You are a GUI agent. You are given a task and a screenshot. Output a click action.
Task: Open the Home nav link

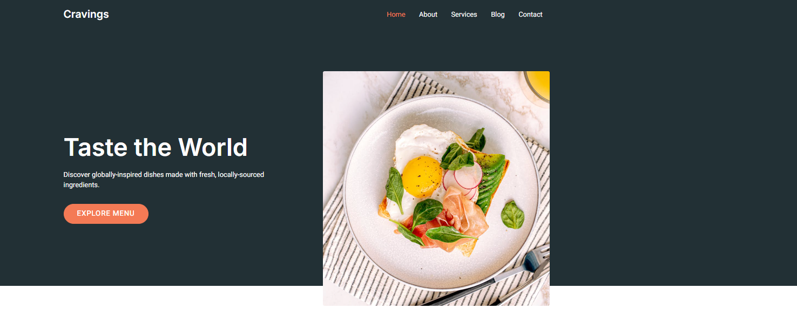coord(396,15)
